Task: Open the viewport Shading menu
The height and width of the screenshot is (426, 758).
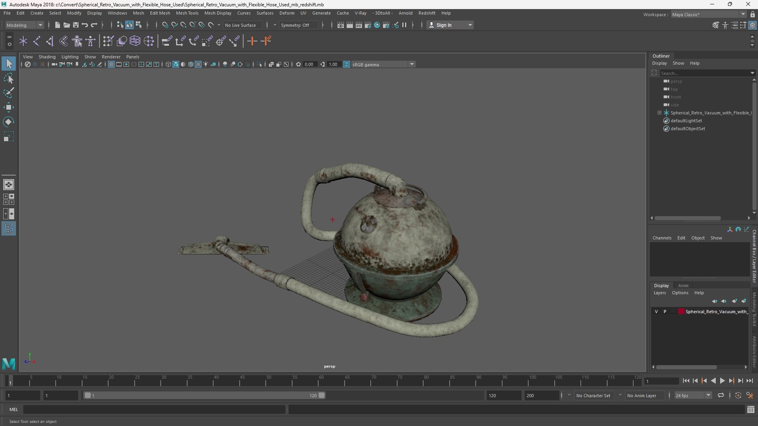Action: (x=47, y=57)
